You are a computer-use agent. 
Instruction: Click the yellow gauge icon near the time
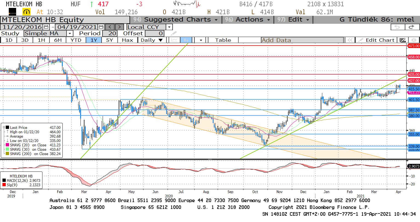click(x=27, y=12)
